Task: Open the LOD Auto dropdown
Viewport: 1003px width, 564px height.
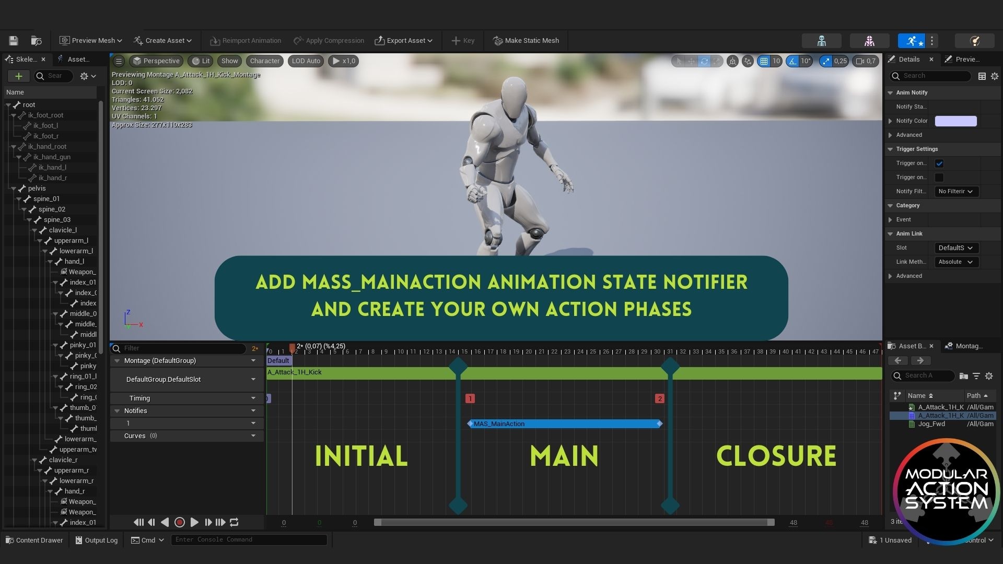Action: (306, 61)
